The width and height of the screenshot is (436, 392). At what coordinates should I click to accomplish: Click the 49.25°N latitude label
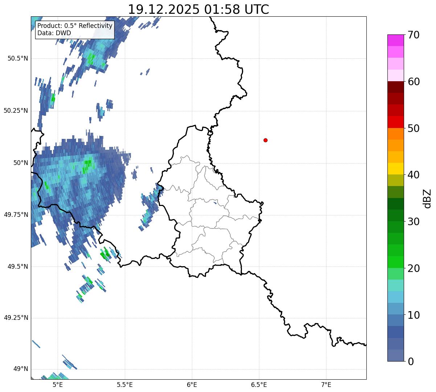coord(16,318)
